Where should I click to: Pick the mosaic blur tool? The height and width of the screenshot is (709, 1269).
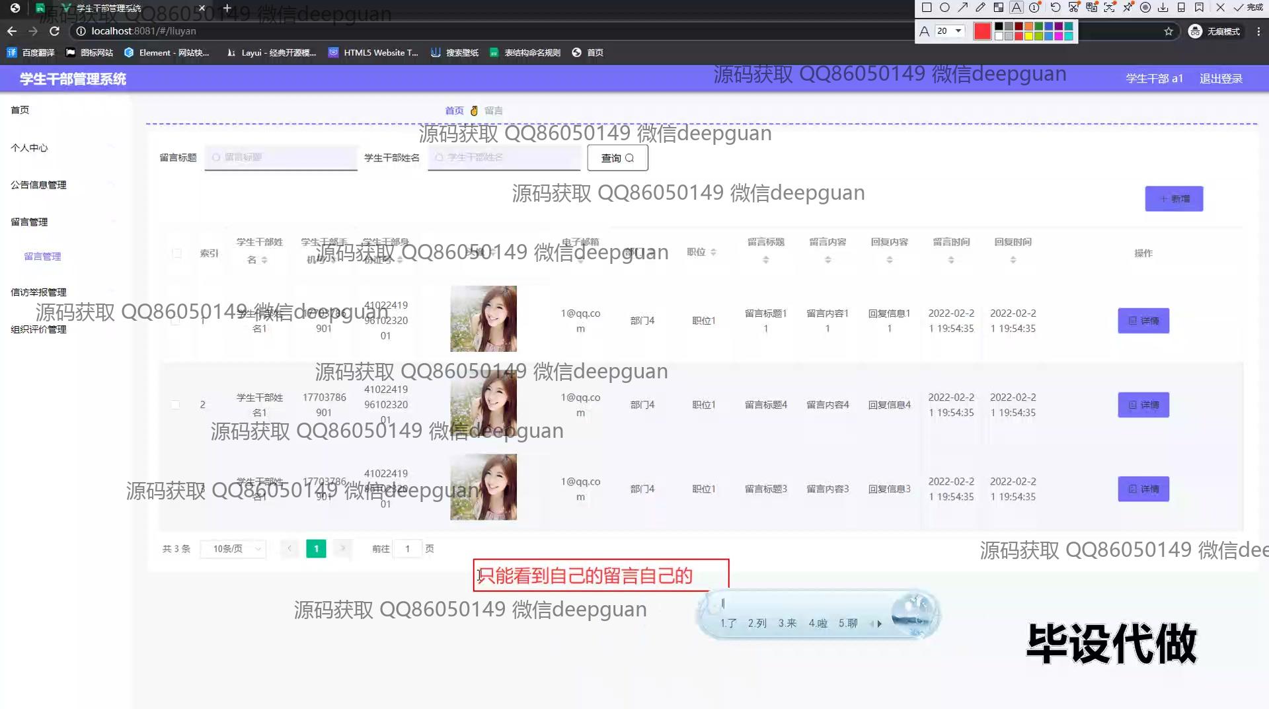tap(999, 8)
